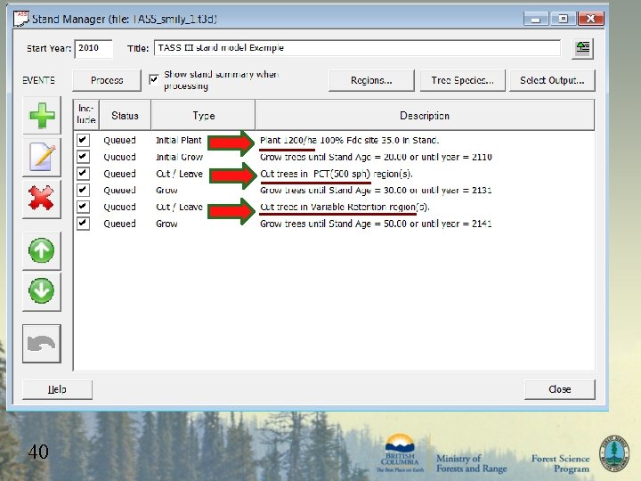Image resolution: width=641 pixels, height=481 pixels.
Task: Click the Include column header
Action: pyautogui.click(x=86, y=115)
